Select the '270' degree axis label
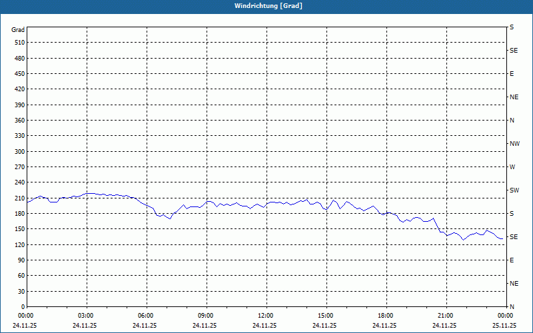533x333 pixels. [20, 167]
